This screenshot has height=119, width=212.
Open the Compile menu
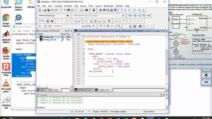coord(58,6)
